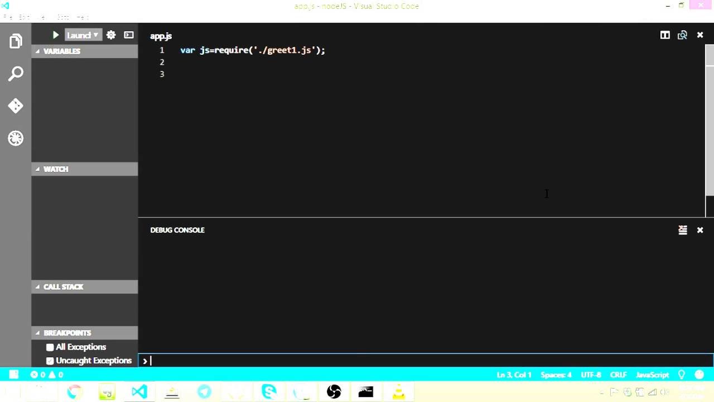Open the debug console toolbar icon
The height and width of the screenshot is (402, 714).
point(129,35)
